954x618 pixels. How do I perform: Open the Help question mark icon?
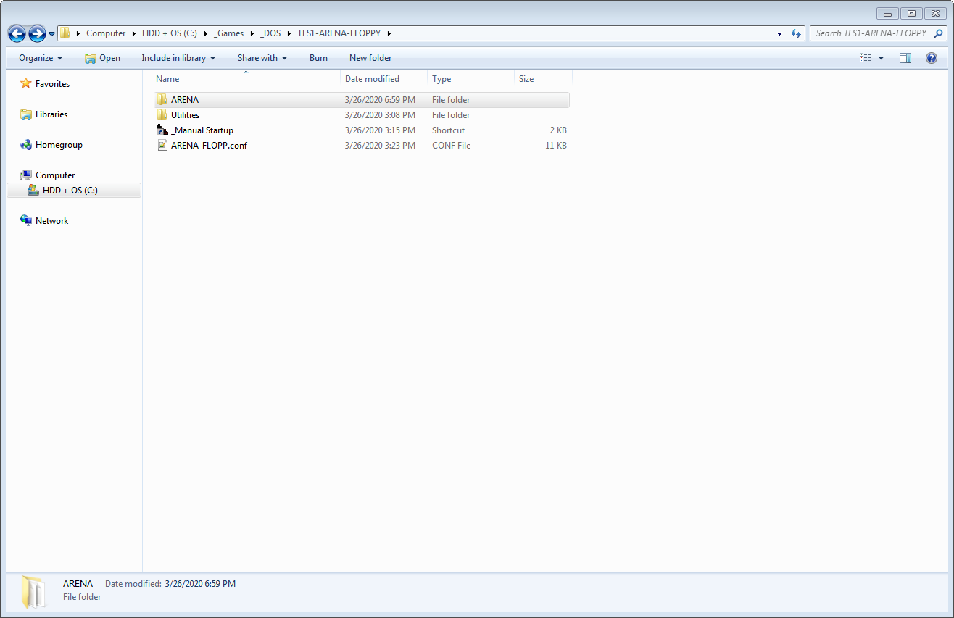point(932,58)
